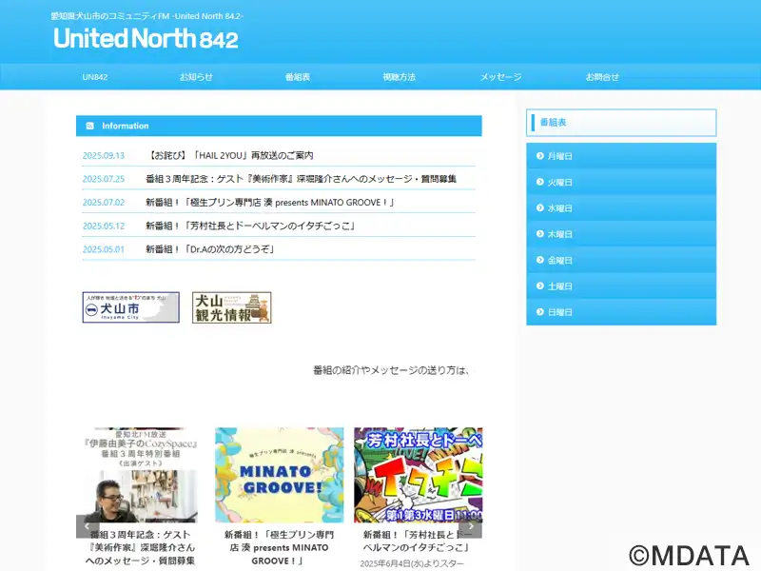761x571 pixels.
Task: Click the arrow icon next to 月曜日
Action: pyautogui.click(x=539, y=156)
